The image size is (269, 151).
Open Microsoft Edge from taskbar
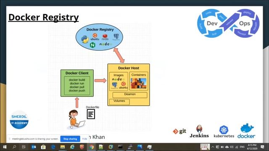tap(53, 147)
